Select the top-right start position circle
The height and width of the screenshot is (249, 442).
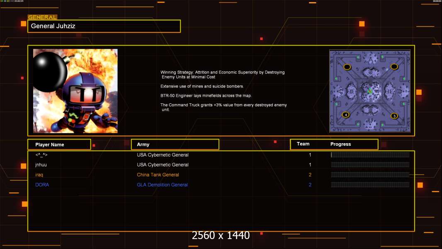coord(394,66)
